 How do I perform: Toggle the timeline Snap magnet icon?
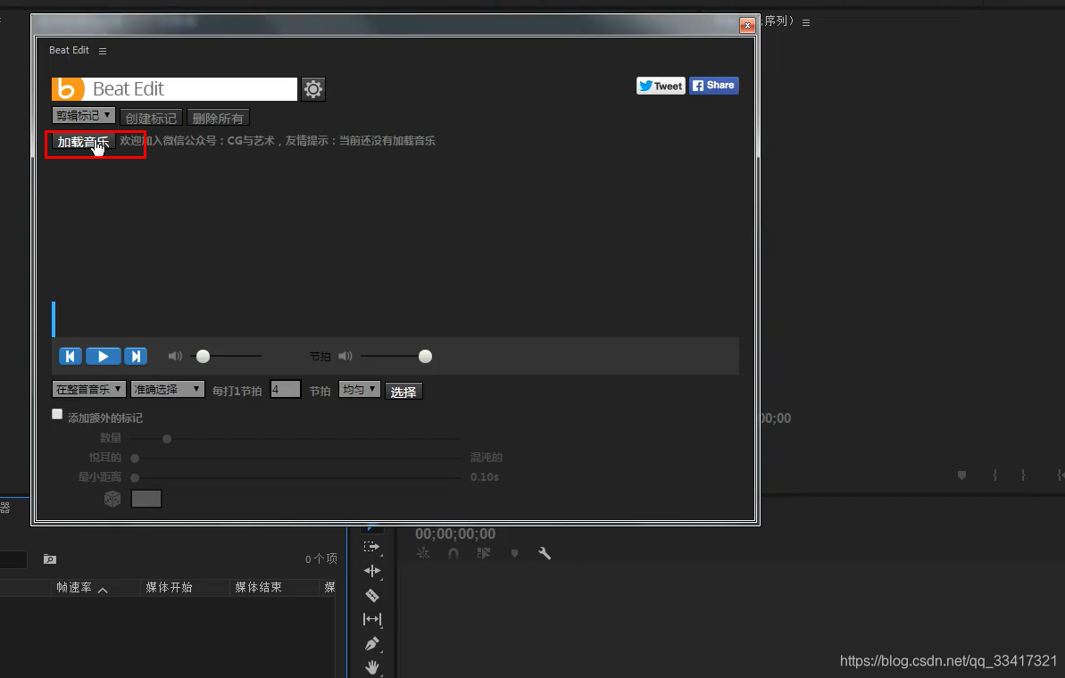453,553
